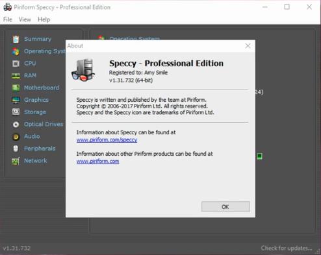This screenshot has height=255, width=321.
Task: Open the Help menu
Action: [x=44, y=19]
